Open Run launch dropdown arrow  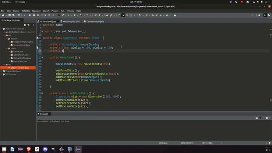(77, 15)
